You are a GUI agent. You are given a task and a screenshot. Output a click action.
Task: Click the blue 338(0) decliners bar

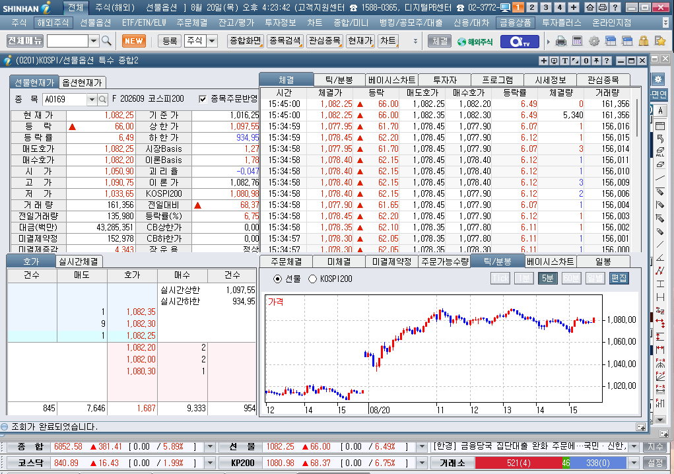pos(598,463)
